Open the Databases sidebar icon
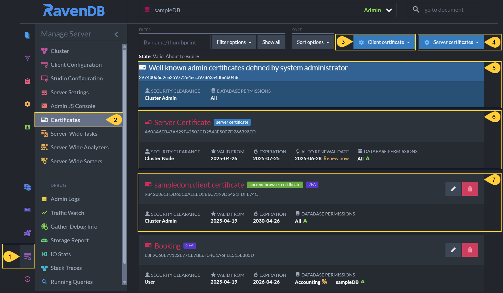 point(27,187)
